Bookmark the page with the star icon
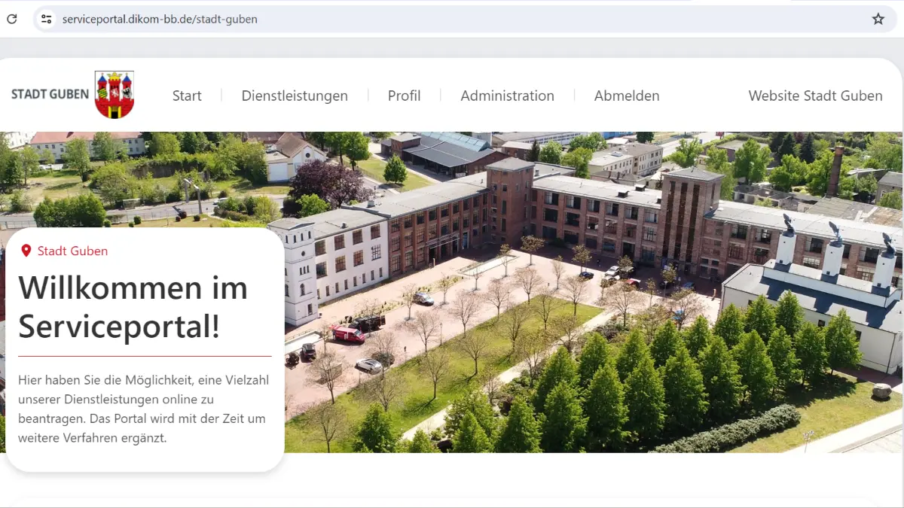The width and height of the screenshot is (904, 508). pyautogui.click(x=878, y=19)
